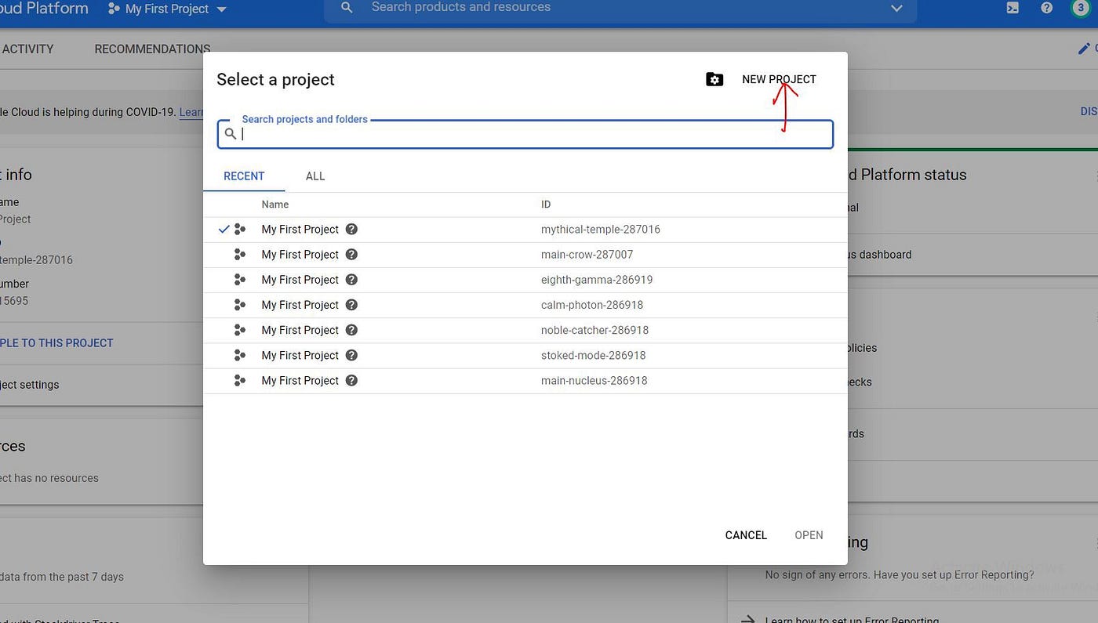The width and height of the screenshot is (1098, 623).
Task: Click the pencil customize icon in background
Action: [1084, 49]
